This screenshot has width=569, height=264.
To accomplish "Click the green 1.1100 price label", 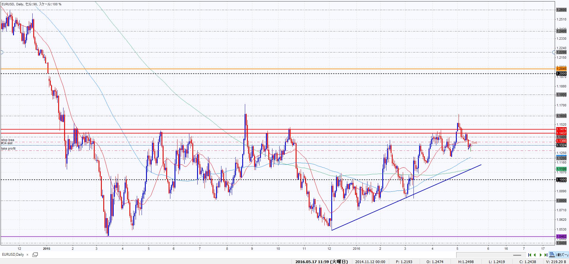I will pyautogui.click(x=561, y=169).
